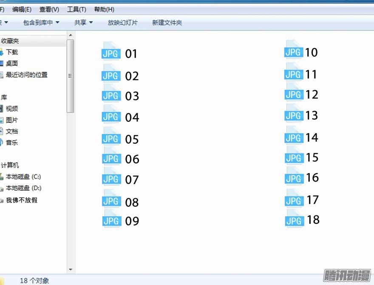The image size is (374, 285).
Task: Open the 共享 dropdown menu
Action: click(x=83, y=23)
